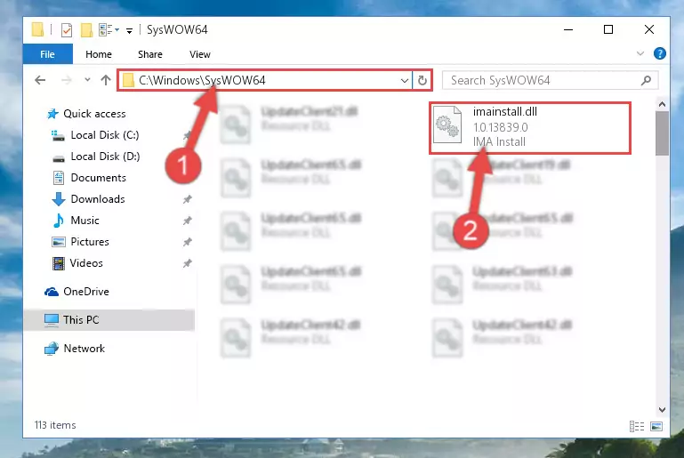Open Local Disk (D:) in sidebar
Viewport: 684px width, 458px height.
tap(105, 157)
